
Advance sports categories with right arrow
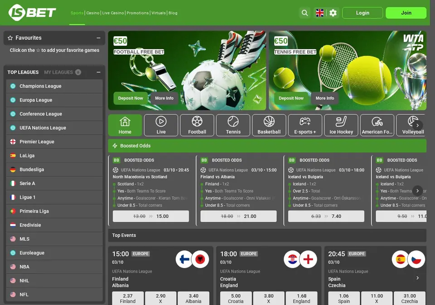pos(417,125)
